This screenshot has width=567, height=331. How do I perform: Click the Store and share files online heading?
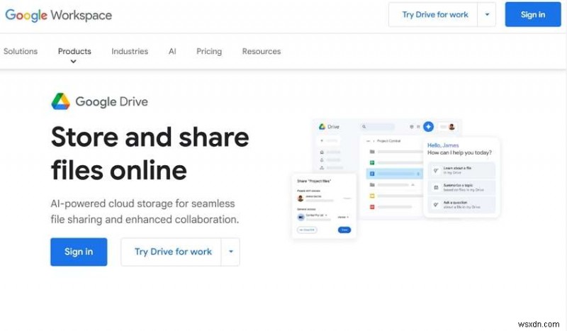coord(150,153)
